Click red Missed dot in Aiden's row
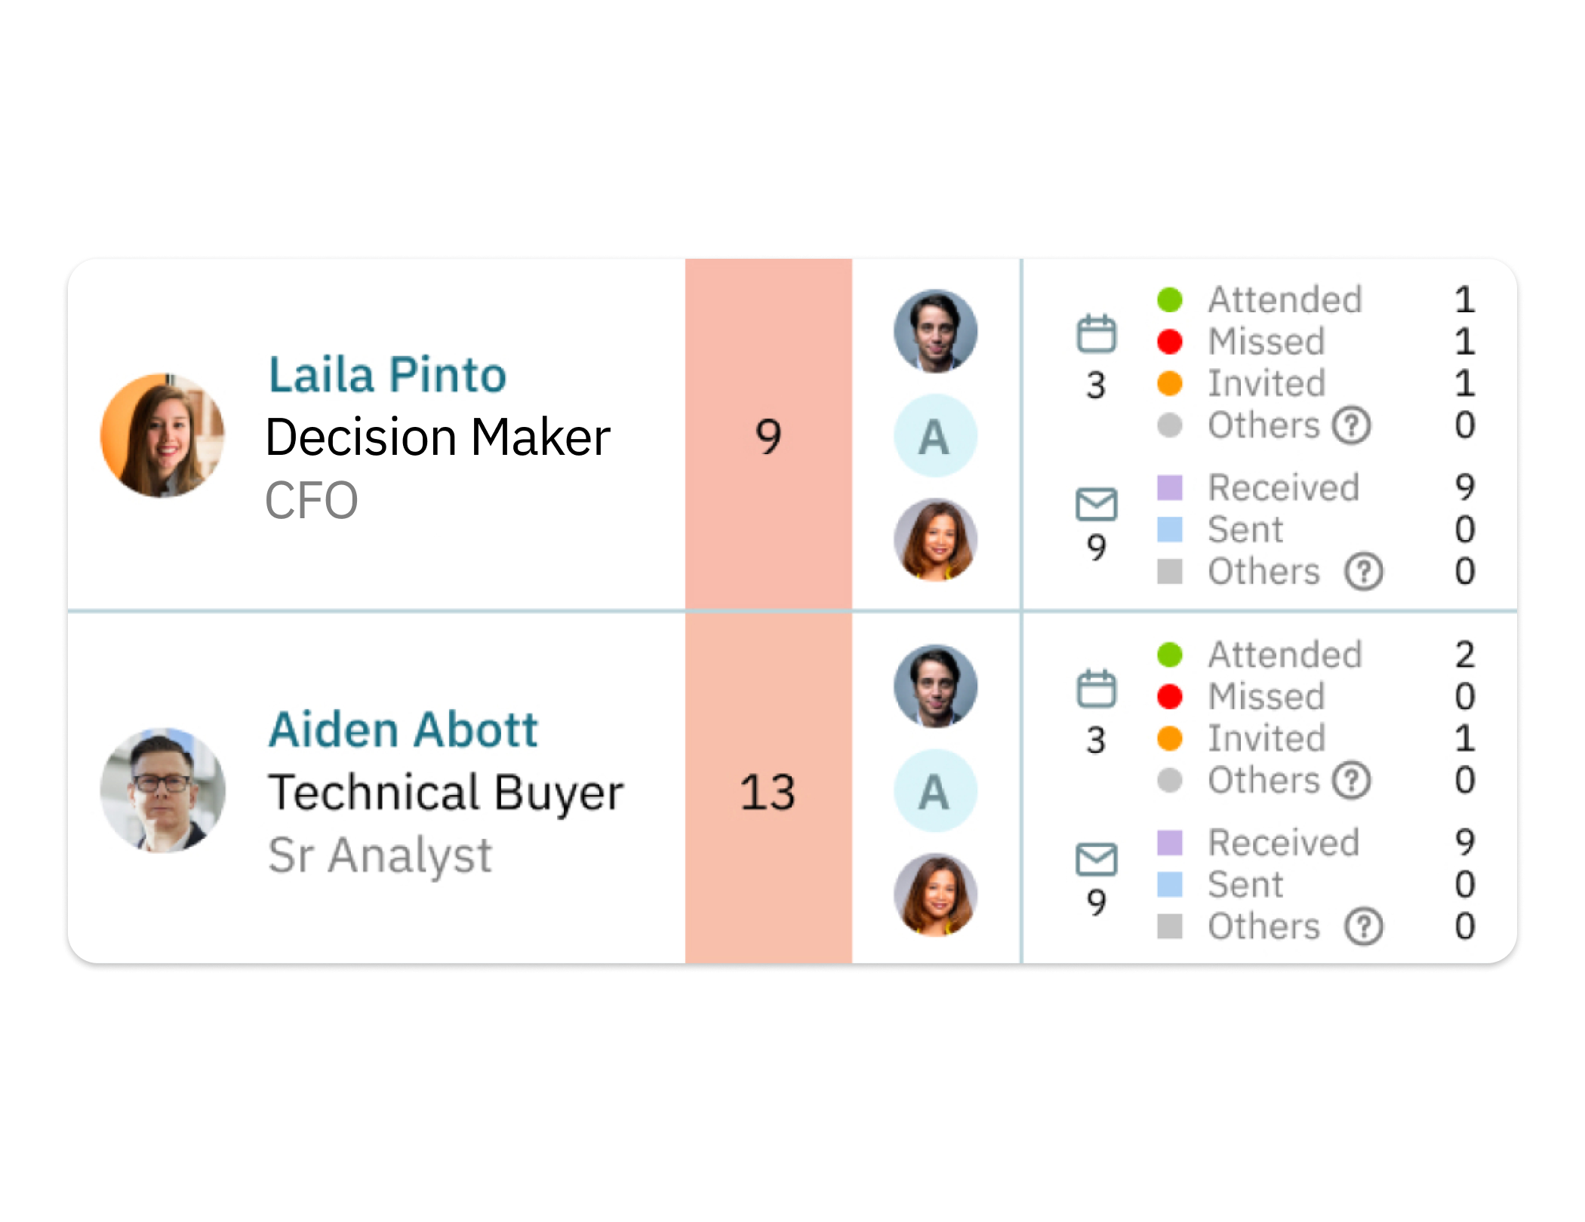 (1169, 696)
